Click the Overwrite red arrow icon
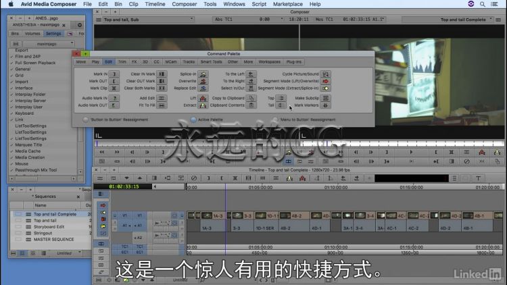 coord(203,81)
